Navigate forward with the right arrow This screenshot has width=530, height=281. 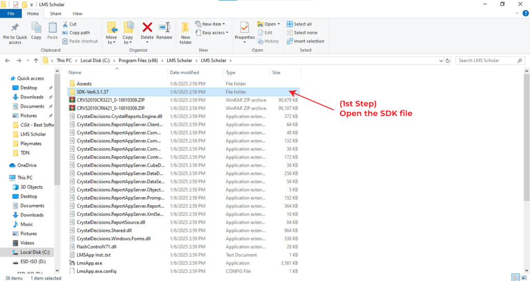[19, 61]
